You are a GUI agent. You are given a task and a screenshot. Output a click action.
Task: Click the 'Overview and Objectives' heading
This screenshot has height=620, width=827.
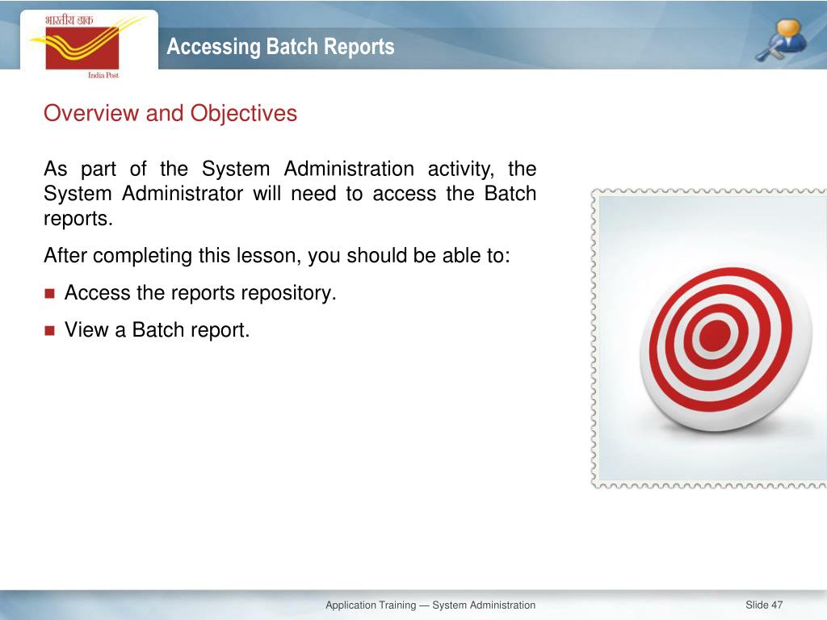click(170, 113)
